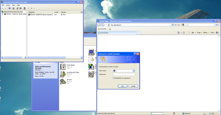Viewport: 221px width, 115px height.
Task: Click the Google search box in IE
Action: pos(198,25)
